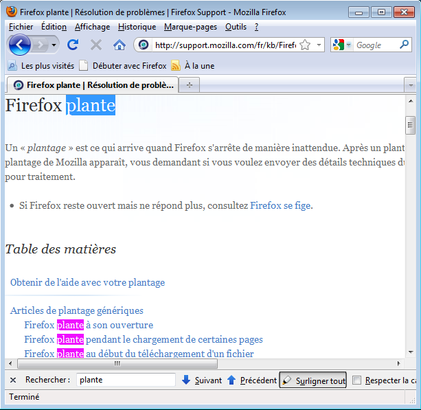
Task: Click the vertical scrollbar down arrow
Action: click(x=411, y=352)
